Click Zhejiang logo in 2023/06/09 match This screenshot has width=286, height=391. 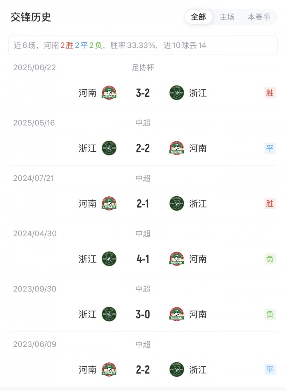177,369
